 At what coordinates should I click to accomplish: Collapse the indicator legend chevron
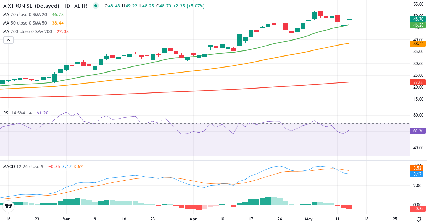click(8, 40)
